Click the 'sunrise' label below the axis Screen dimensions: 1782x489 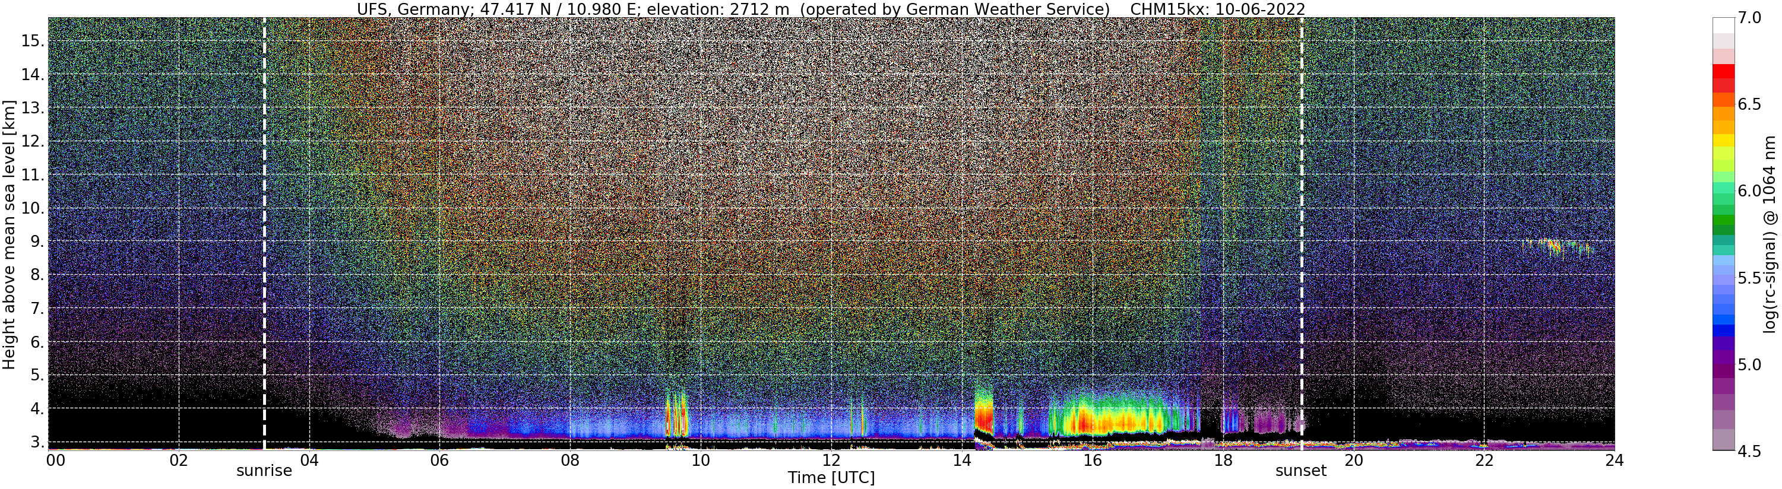click(264, 471)
